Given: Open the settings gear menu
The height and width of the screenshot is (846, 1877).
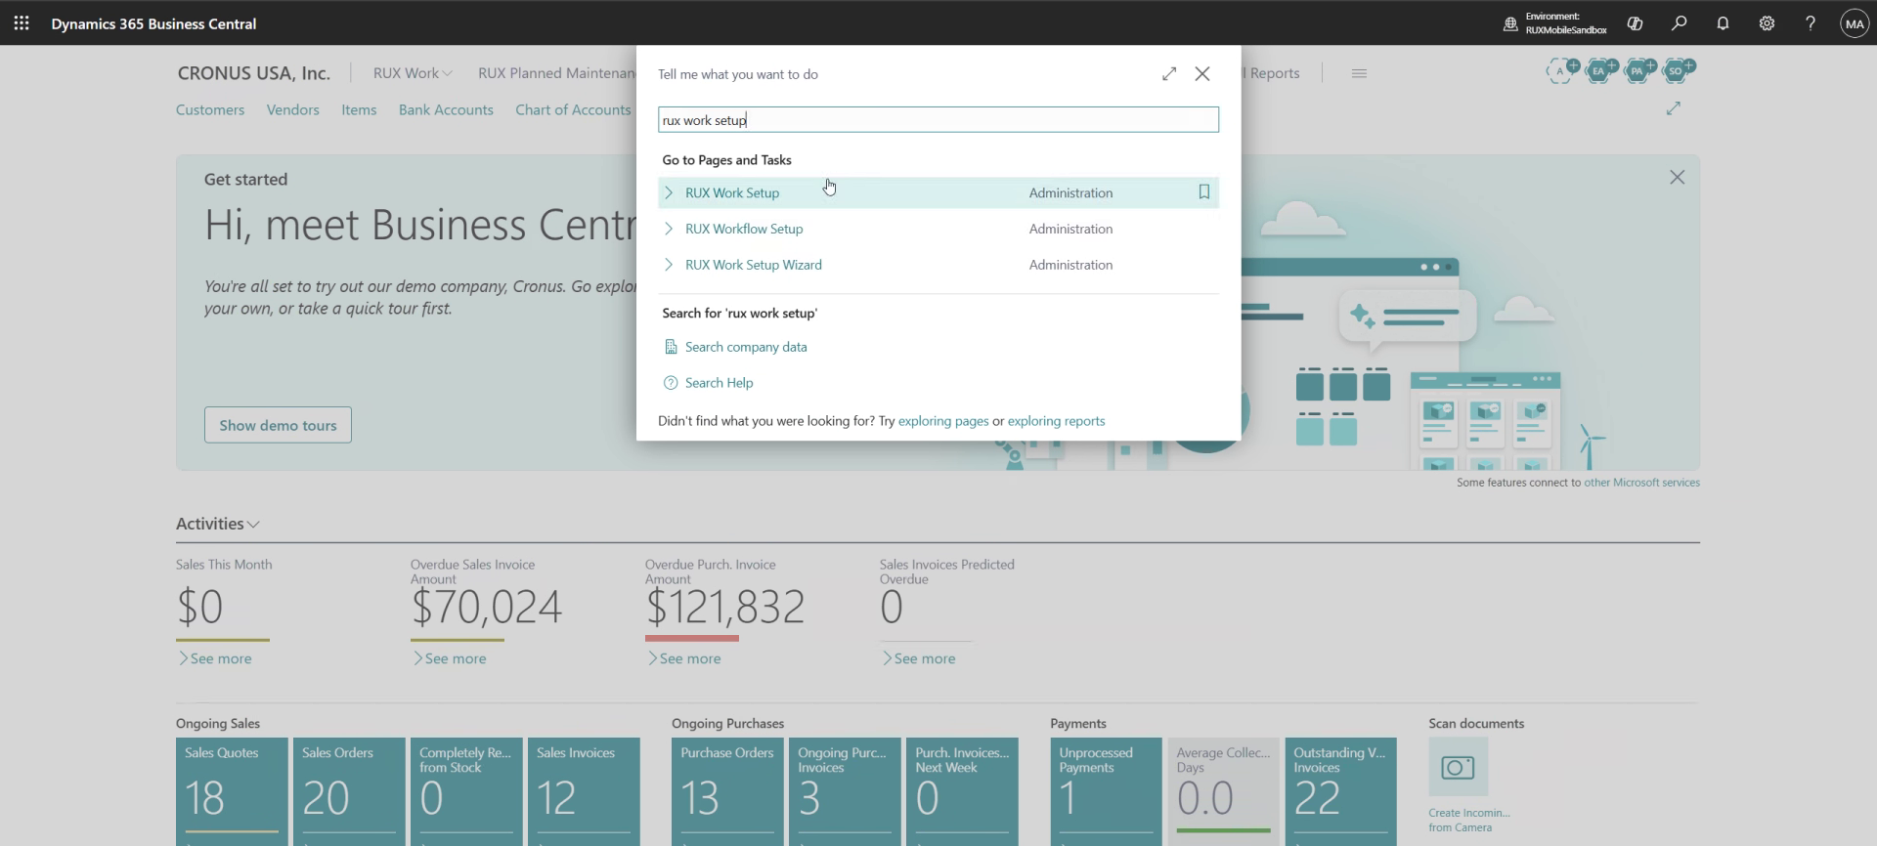Looking at the screenshot, I should tap(1767, 22).
